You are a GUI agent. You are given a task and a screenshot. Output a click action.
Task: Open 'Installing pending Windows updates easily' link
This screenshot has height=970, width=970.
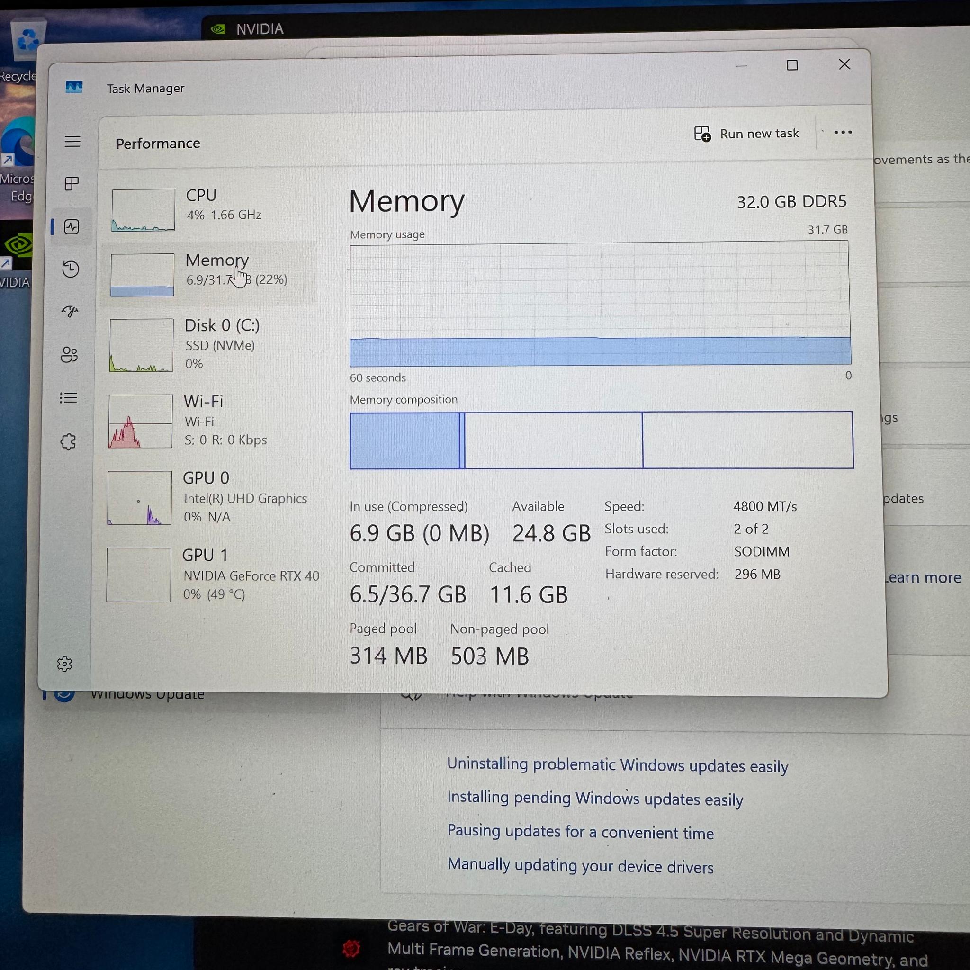coord(595,799)
